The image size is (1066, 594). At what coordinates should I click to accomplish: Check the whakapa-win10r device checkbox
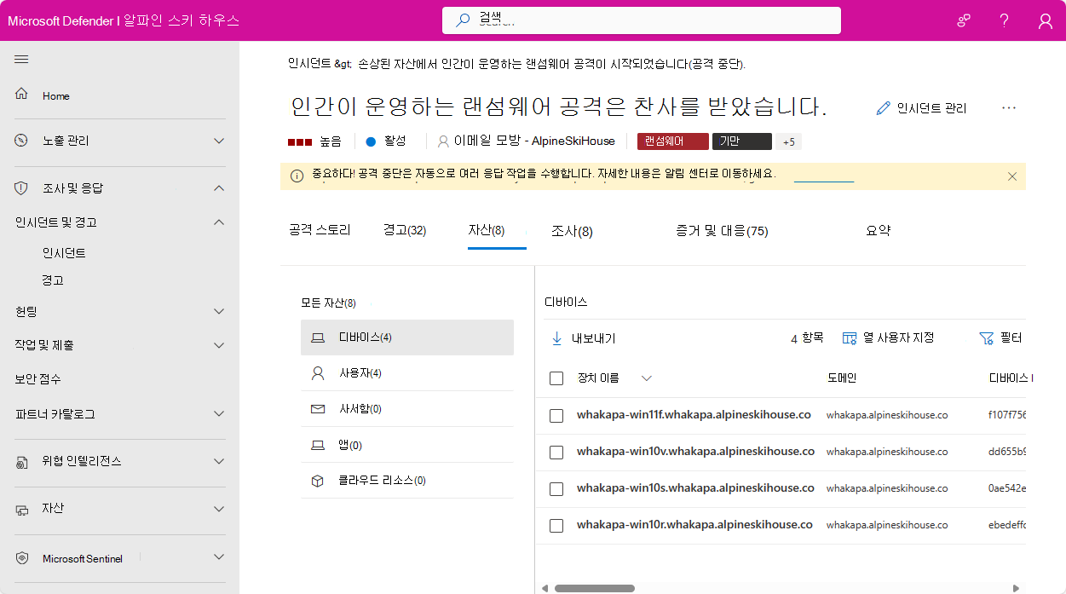pyautogui.click(x=556, y=526)
